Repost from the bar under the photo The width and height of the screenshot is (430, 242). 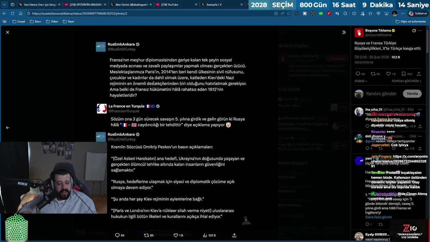148,235
